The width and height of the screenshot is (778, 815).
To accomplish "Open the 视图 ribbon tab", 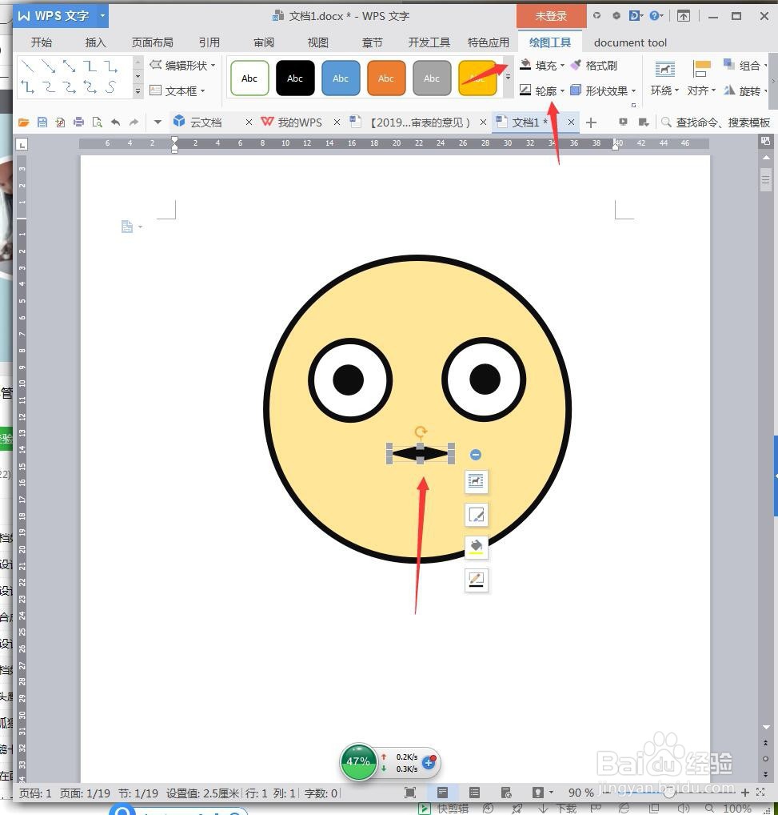I will pyautogui.click(x=318, y=42).
